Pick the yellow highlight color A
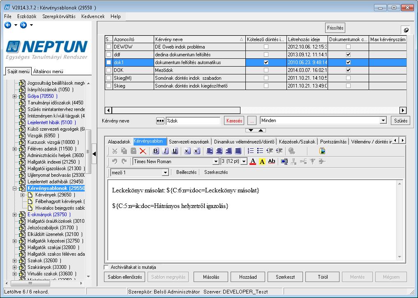This screenshot has height=298, width=418. 262,161
